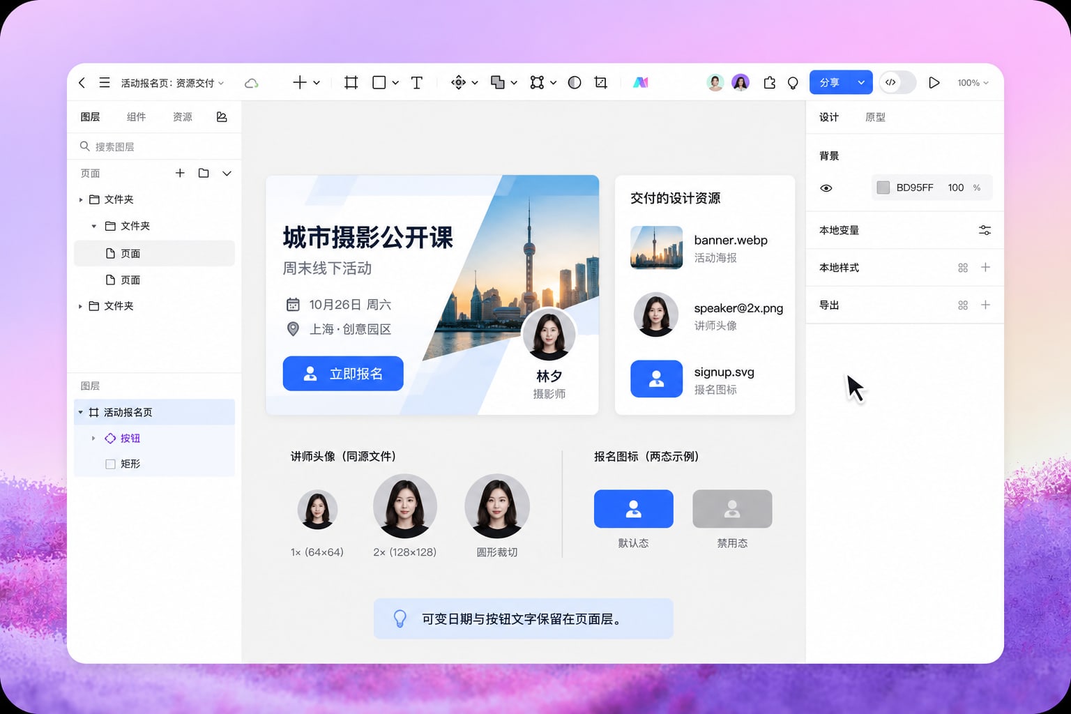Click the toolbar plus add tool

300,82
